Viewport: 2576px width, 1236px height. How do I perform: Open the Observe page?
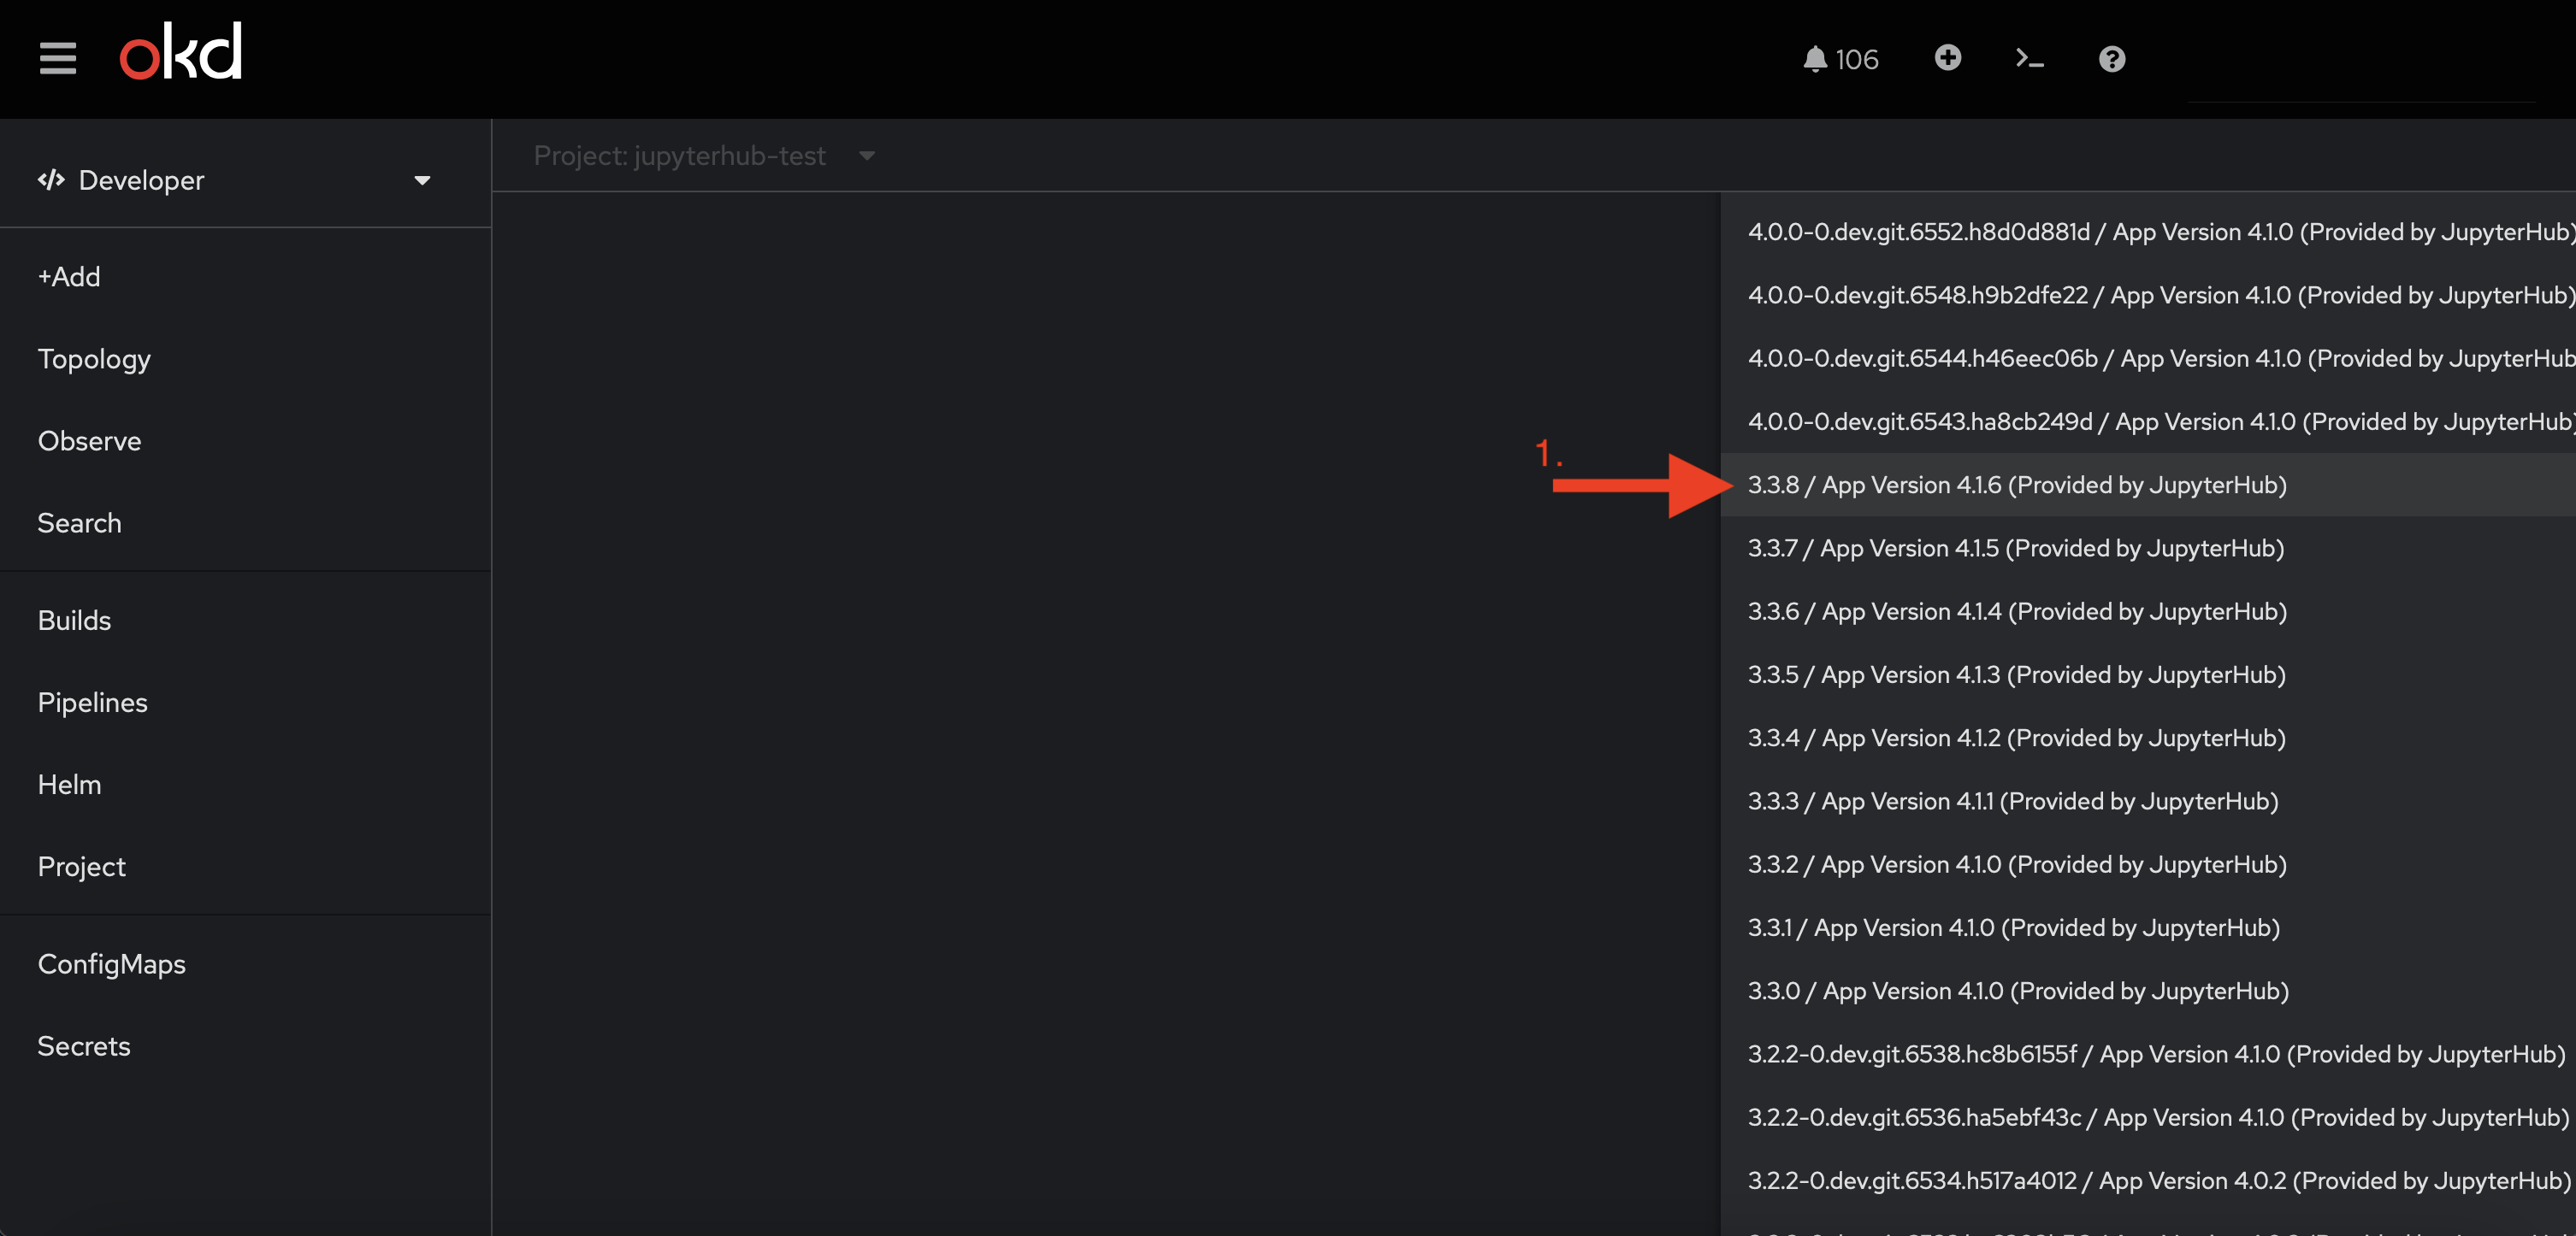[245, 441]
